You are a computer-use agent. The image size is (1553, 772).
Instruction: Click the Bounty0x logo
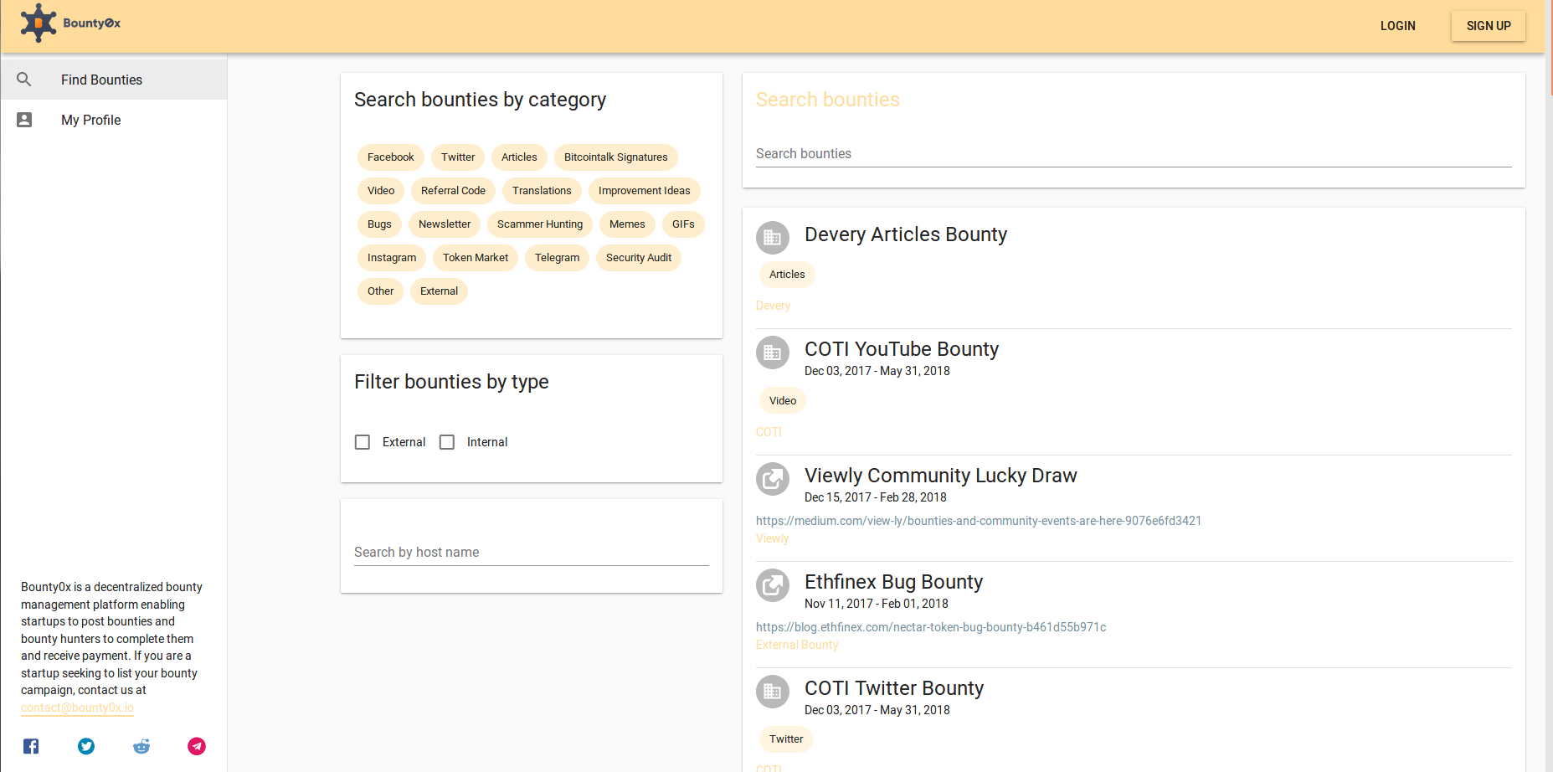pyautogui.click(x=70, y=23)
